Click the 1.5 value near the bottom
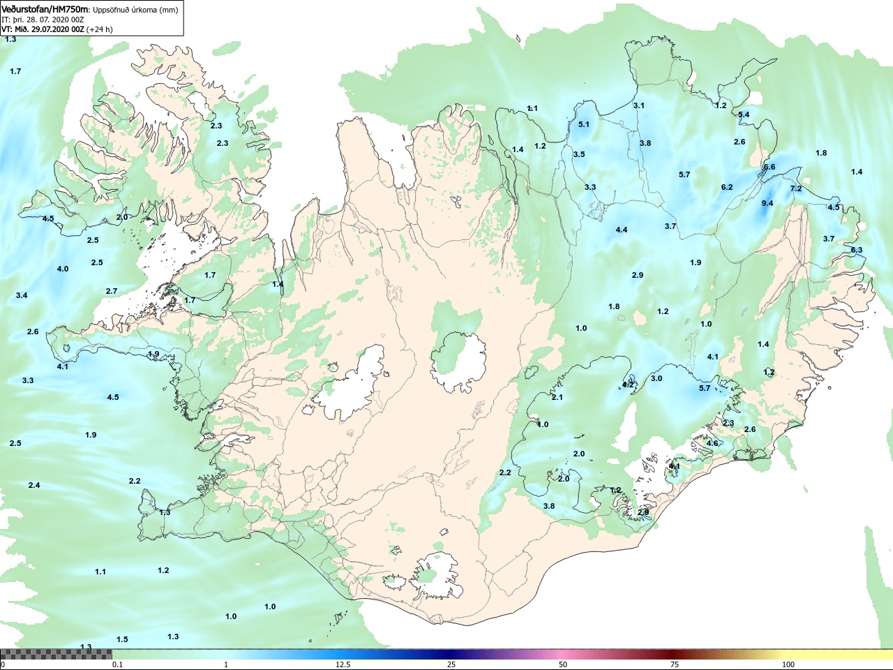 (122, 639)
